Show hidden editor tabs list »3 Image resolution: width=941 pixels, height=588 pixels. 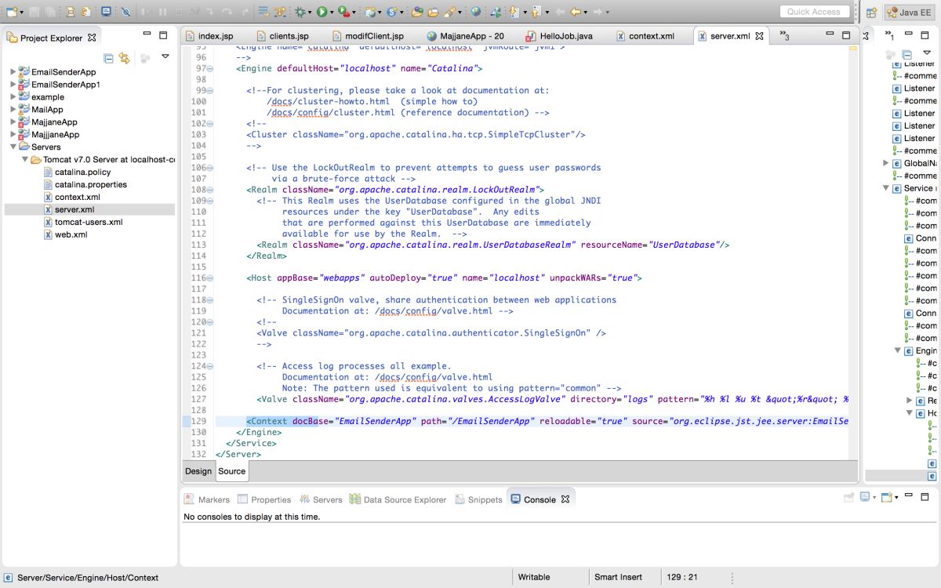pyautogui.click(x=784, y=36)
